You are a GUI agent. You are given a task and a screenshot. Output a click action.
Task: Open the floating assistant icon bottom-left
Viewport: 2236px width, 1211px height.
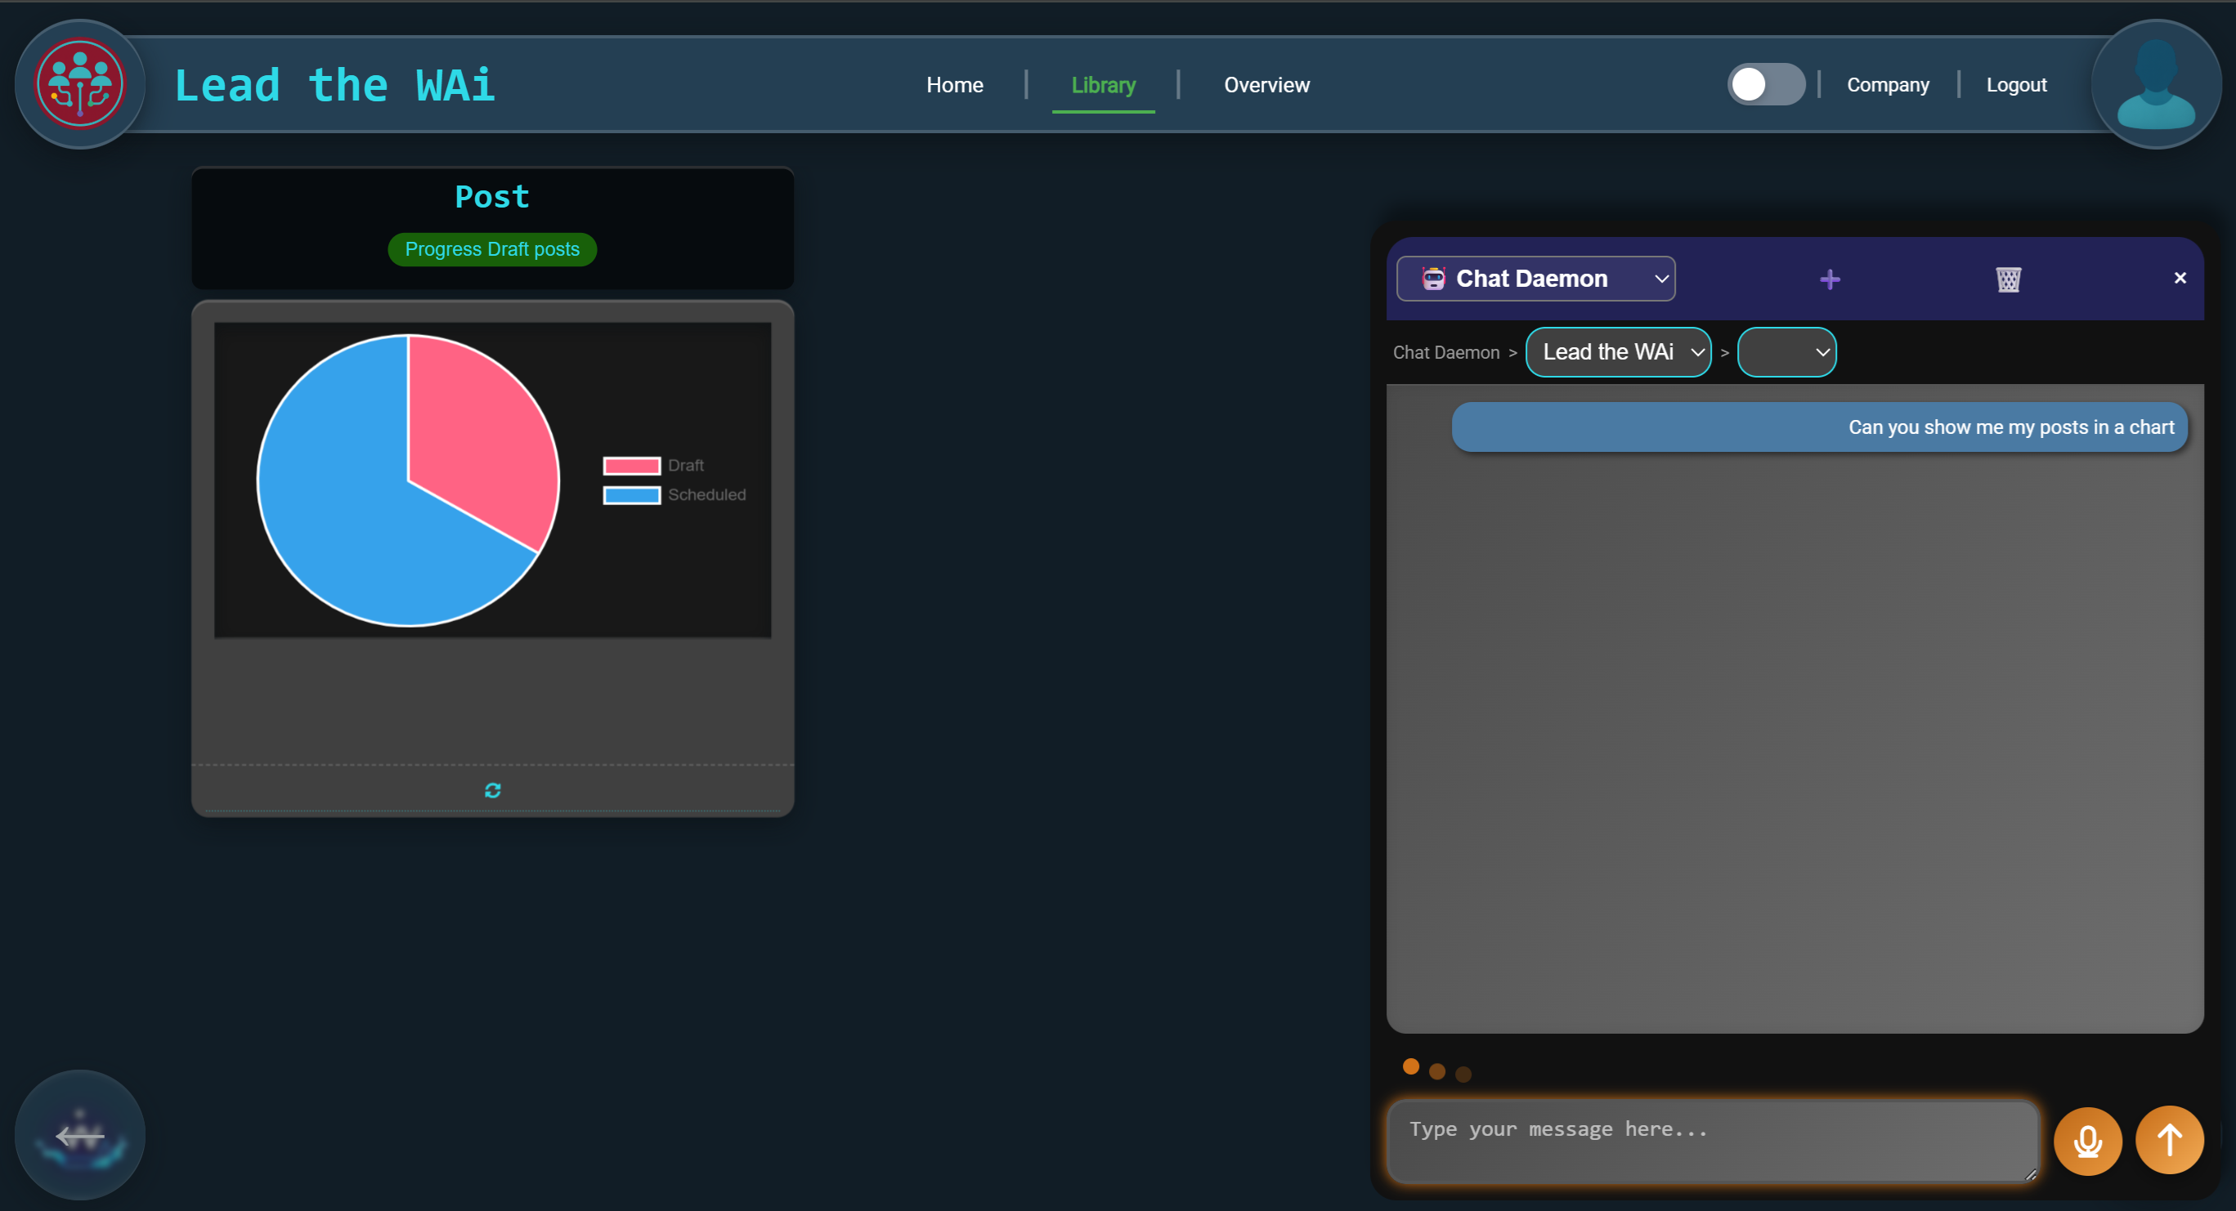(x=80, y=1135)
